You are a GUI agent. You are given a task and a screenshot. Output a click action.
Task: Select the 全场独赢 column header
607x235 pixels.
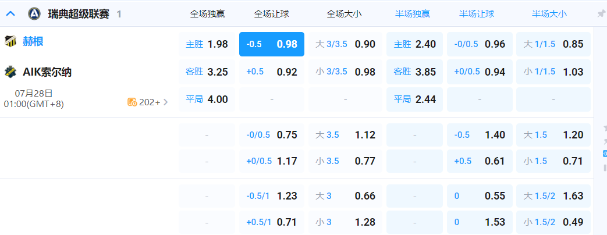click(x=207, y=14)
